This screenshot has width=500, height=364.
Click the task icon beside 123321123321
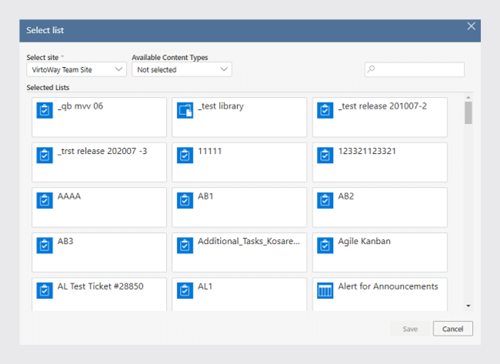tap(325, 155)
